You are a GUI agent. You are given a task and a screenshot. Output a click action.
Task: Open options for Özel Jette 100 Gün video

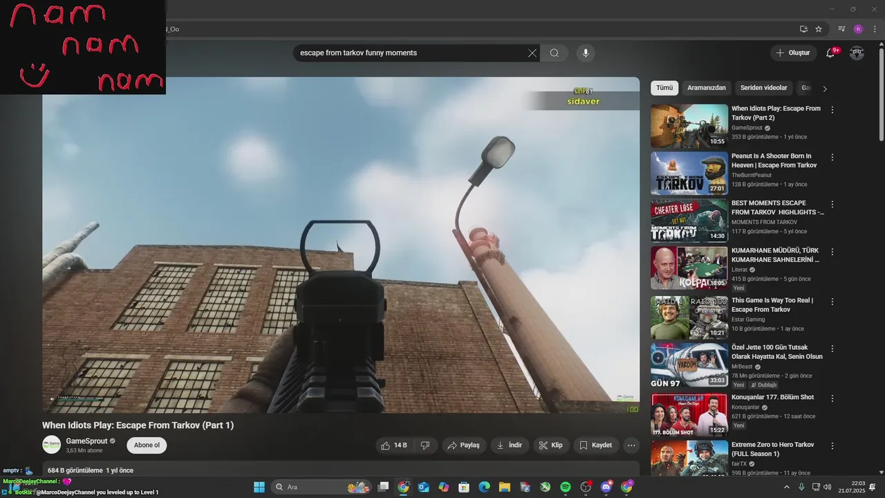[832, 349]
